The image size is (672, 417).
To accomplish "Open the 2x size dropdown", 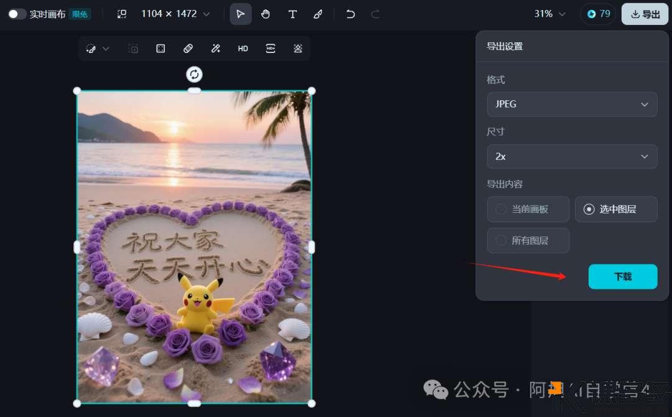I will coord(572,156).
